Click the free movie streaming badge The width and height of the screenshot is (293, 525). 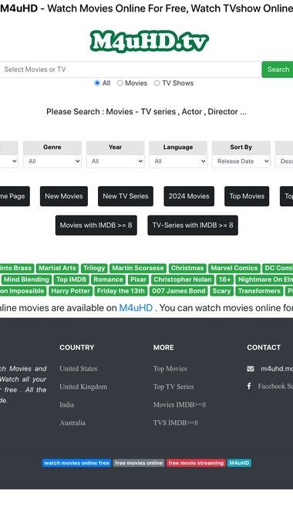click(x=196, y=463)
